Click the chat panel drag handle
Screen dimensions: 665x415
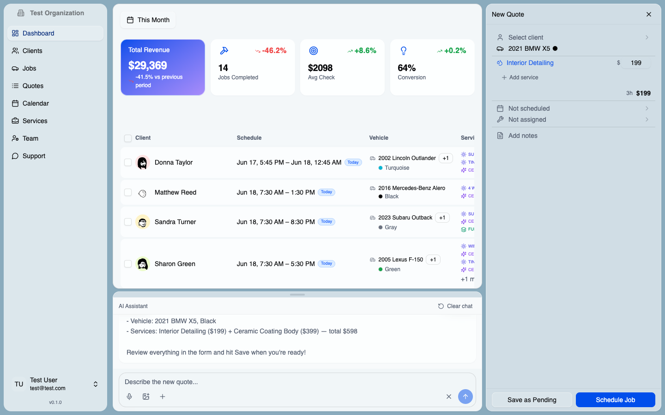tap(297, 295)
